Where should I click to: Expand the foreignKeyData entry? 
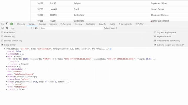click(x=6, y=69)
